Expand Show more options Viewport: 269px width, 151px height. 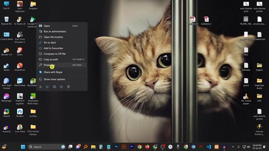[62, 79]
